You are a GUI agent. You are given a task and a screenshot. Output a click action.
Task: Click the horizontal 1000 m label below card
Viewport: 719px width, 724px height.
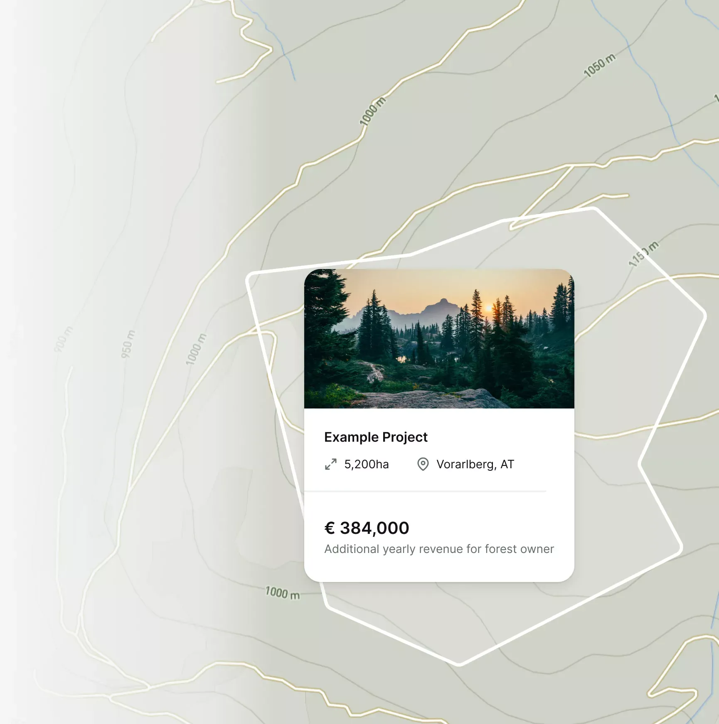[x=283, y=593]
